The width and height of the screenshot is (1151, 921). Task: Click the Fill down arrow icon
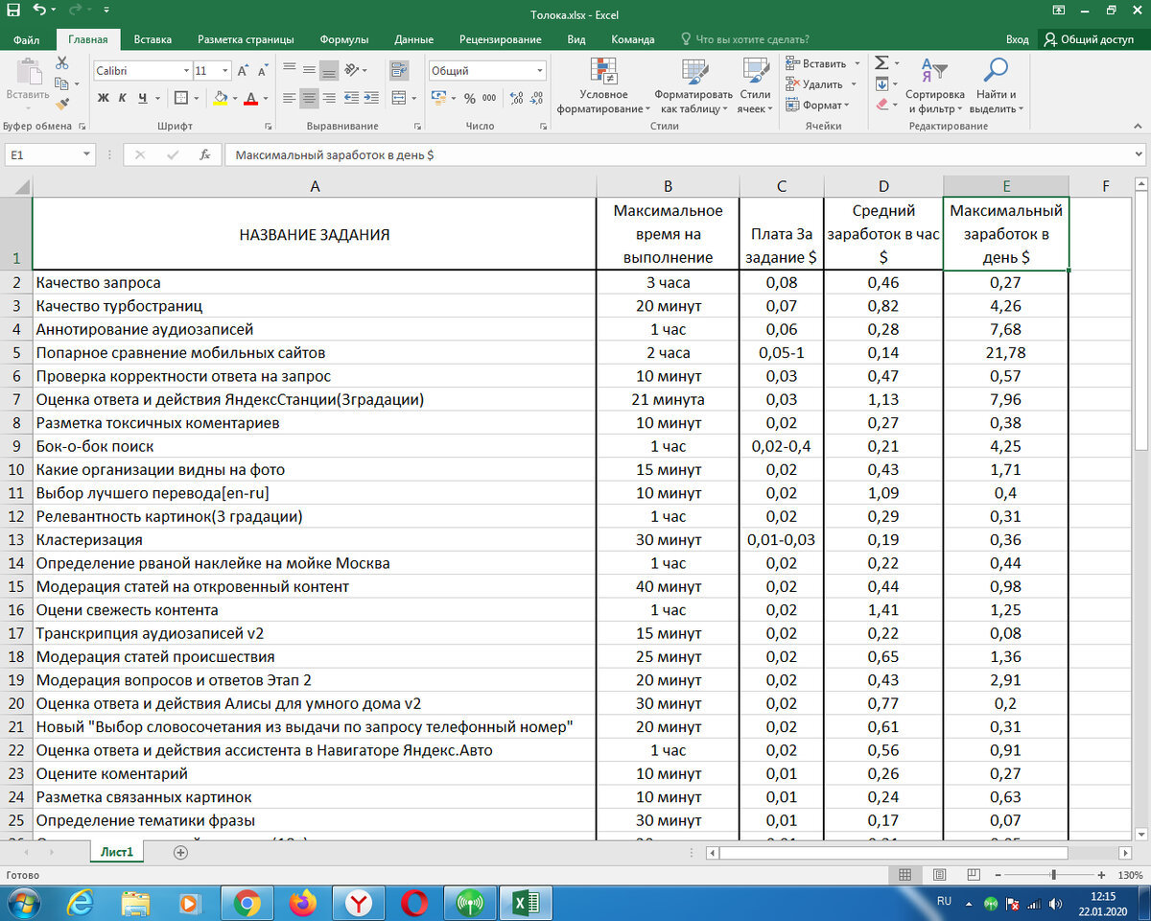881,84
